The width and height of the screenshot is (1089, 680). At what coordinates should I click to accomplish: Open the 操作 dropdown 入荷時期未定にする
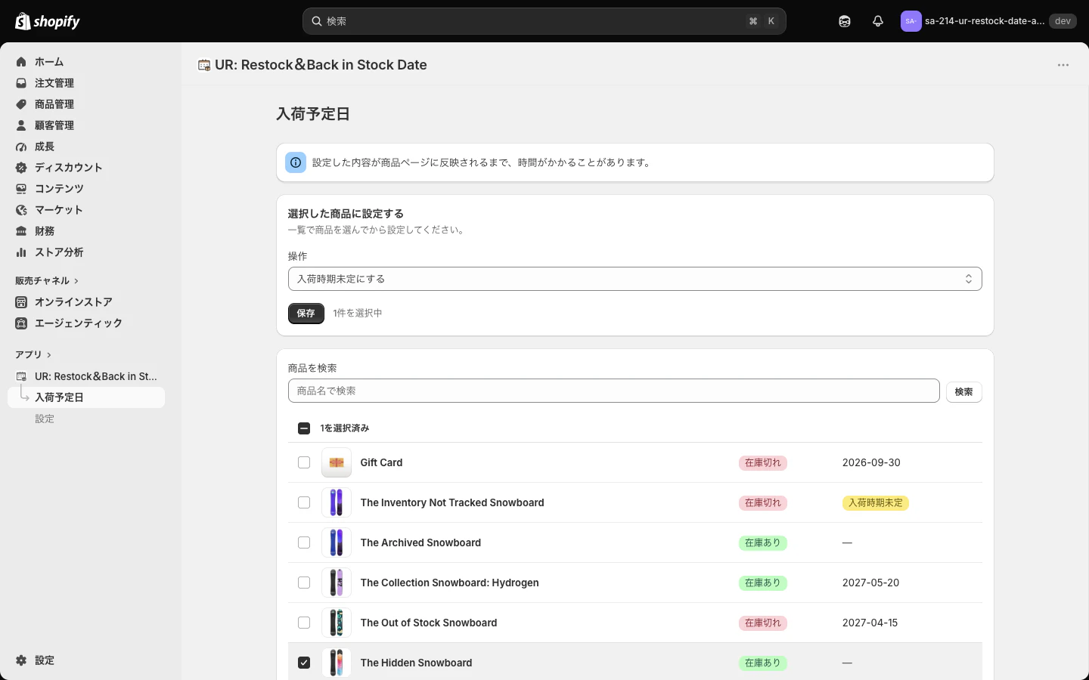coord(635,279)
